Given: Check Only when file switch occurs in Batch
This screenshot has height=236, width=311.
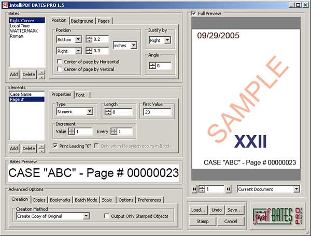Looking at the screenshot, I should (x=96, y=146).
